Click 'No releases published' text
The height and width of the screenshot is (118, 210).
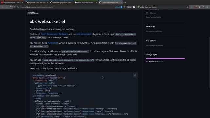(154, 31)
